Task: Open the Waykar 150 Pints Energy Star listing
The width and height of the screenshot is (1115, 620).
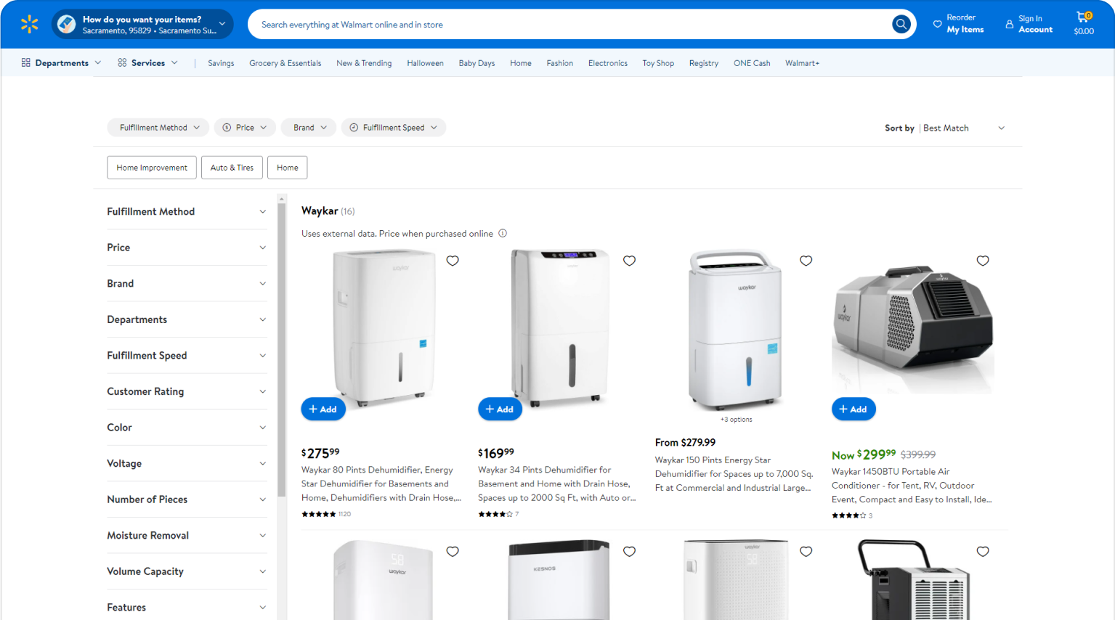Action: point(734,474)
